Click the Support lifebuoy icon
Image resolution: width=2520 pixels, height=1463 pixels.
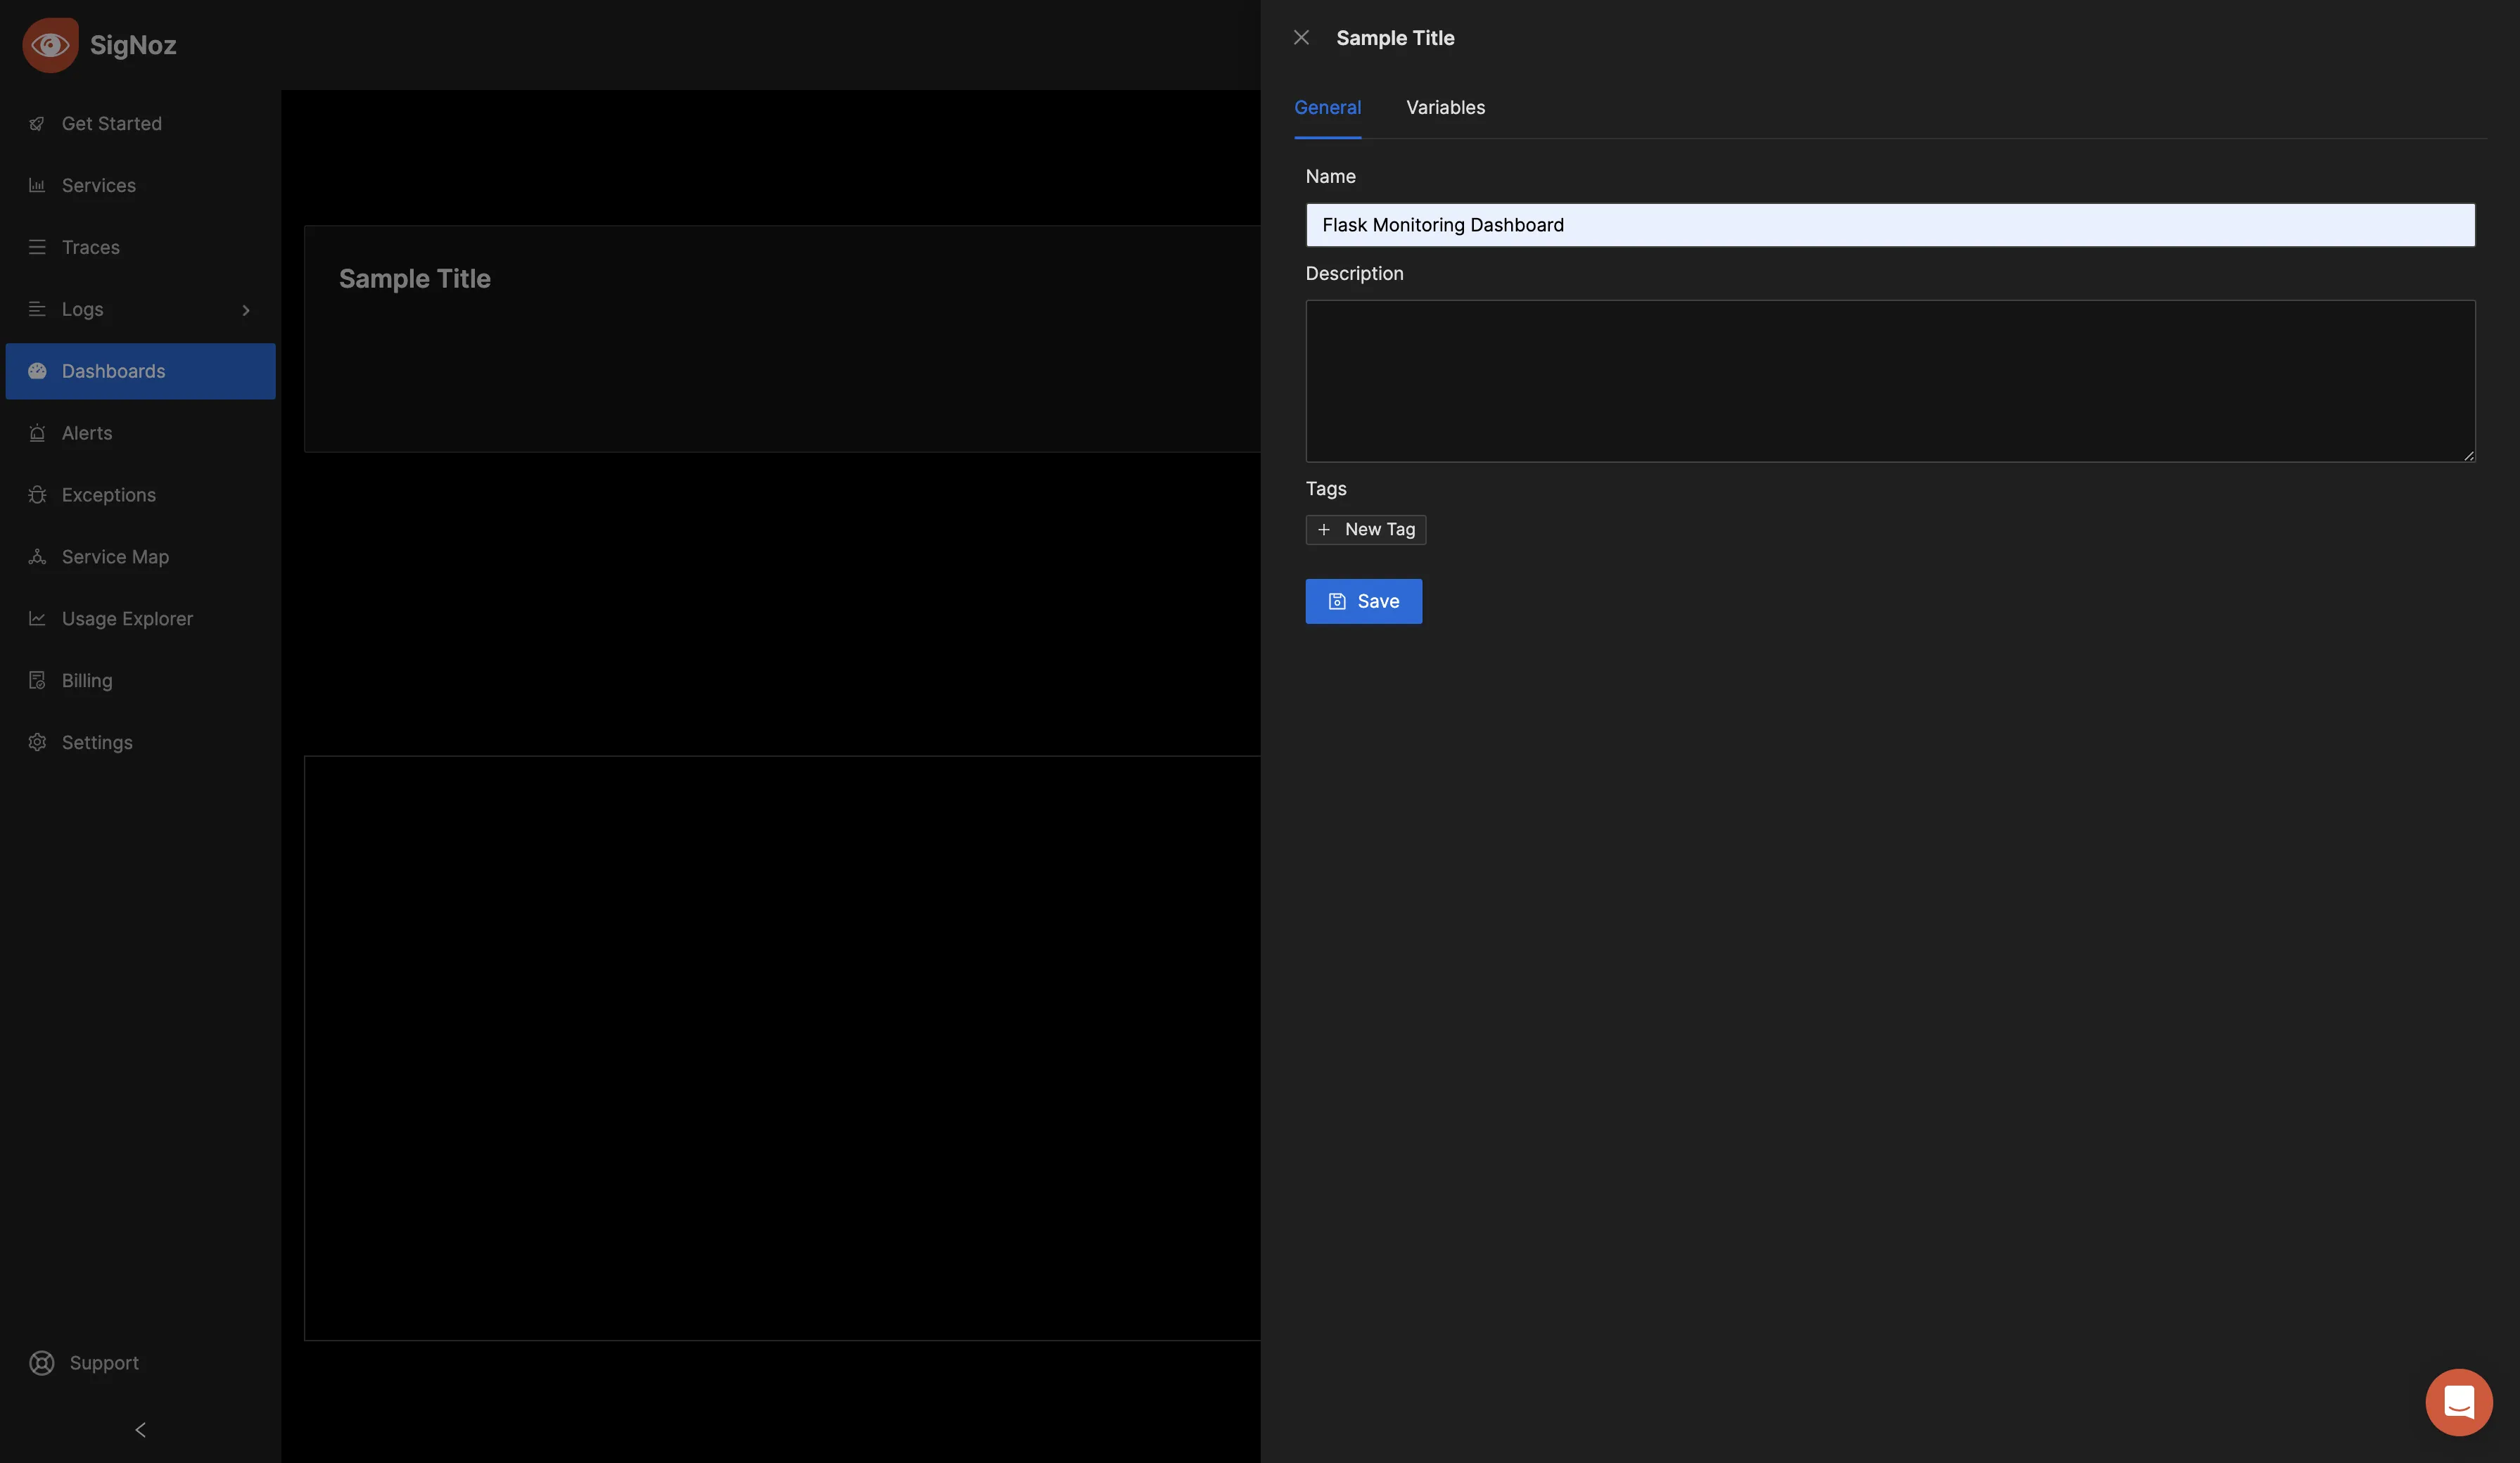pos(42,1363)
